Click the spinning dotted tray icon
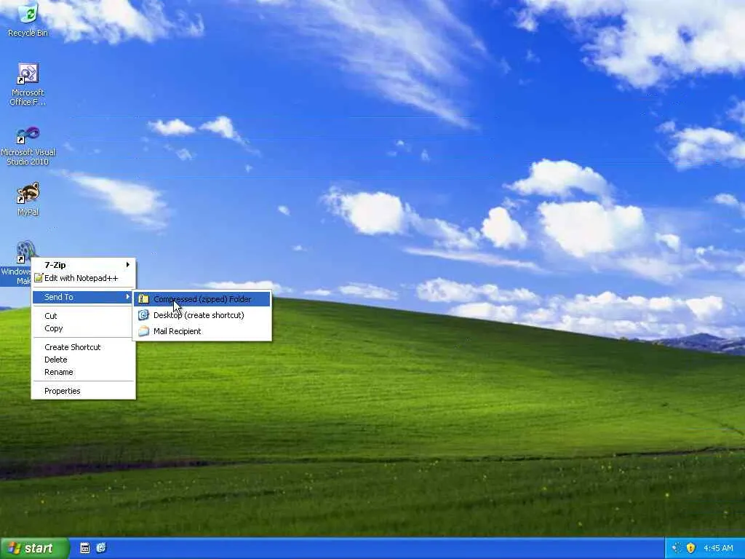 677,548
